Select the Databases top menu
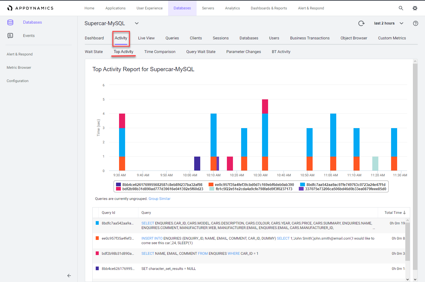 pos(182,8)
